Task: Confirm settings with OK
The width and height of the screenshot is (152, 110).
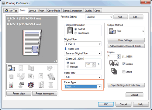Action: 106,104
